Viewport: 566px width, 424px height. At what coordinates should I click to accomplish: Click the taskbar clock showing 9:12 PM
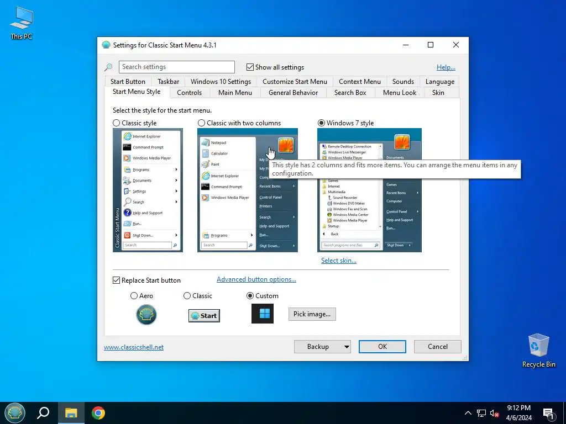[x=518, y=413]
